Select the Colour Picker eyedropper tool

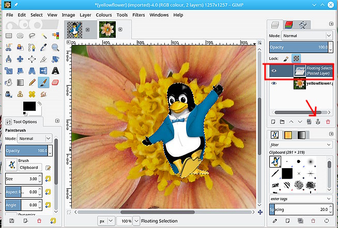pos(44,47)
